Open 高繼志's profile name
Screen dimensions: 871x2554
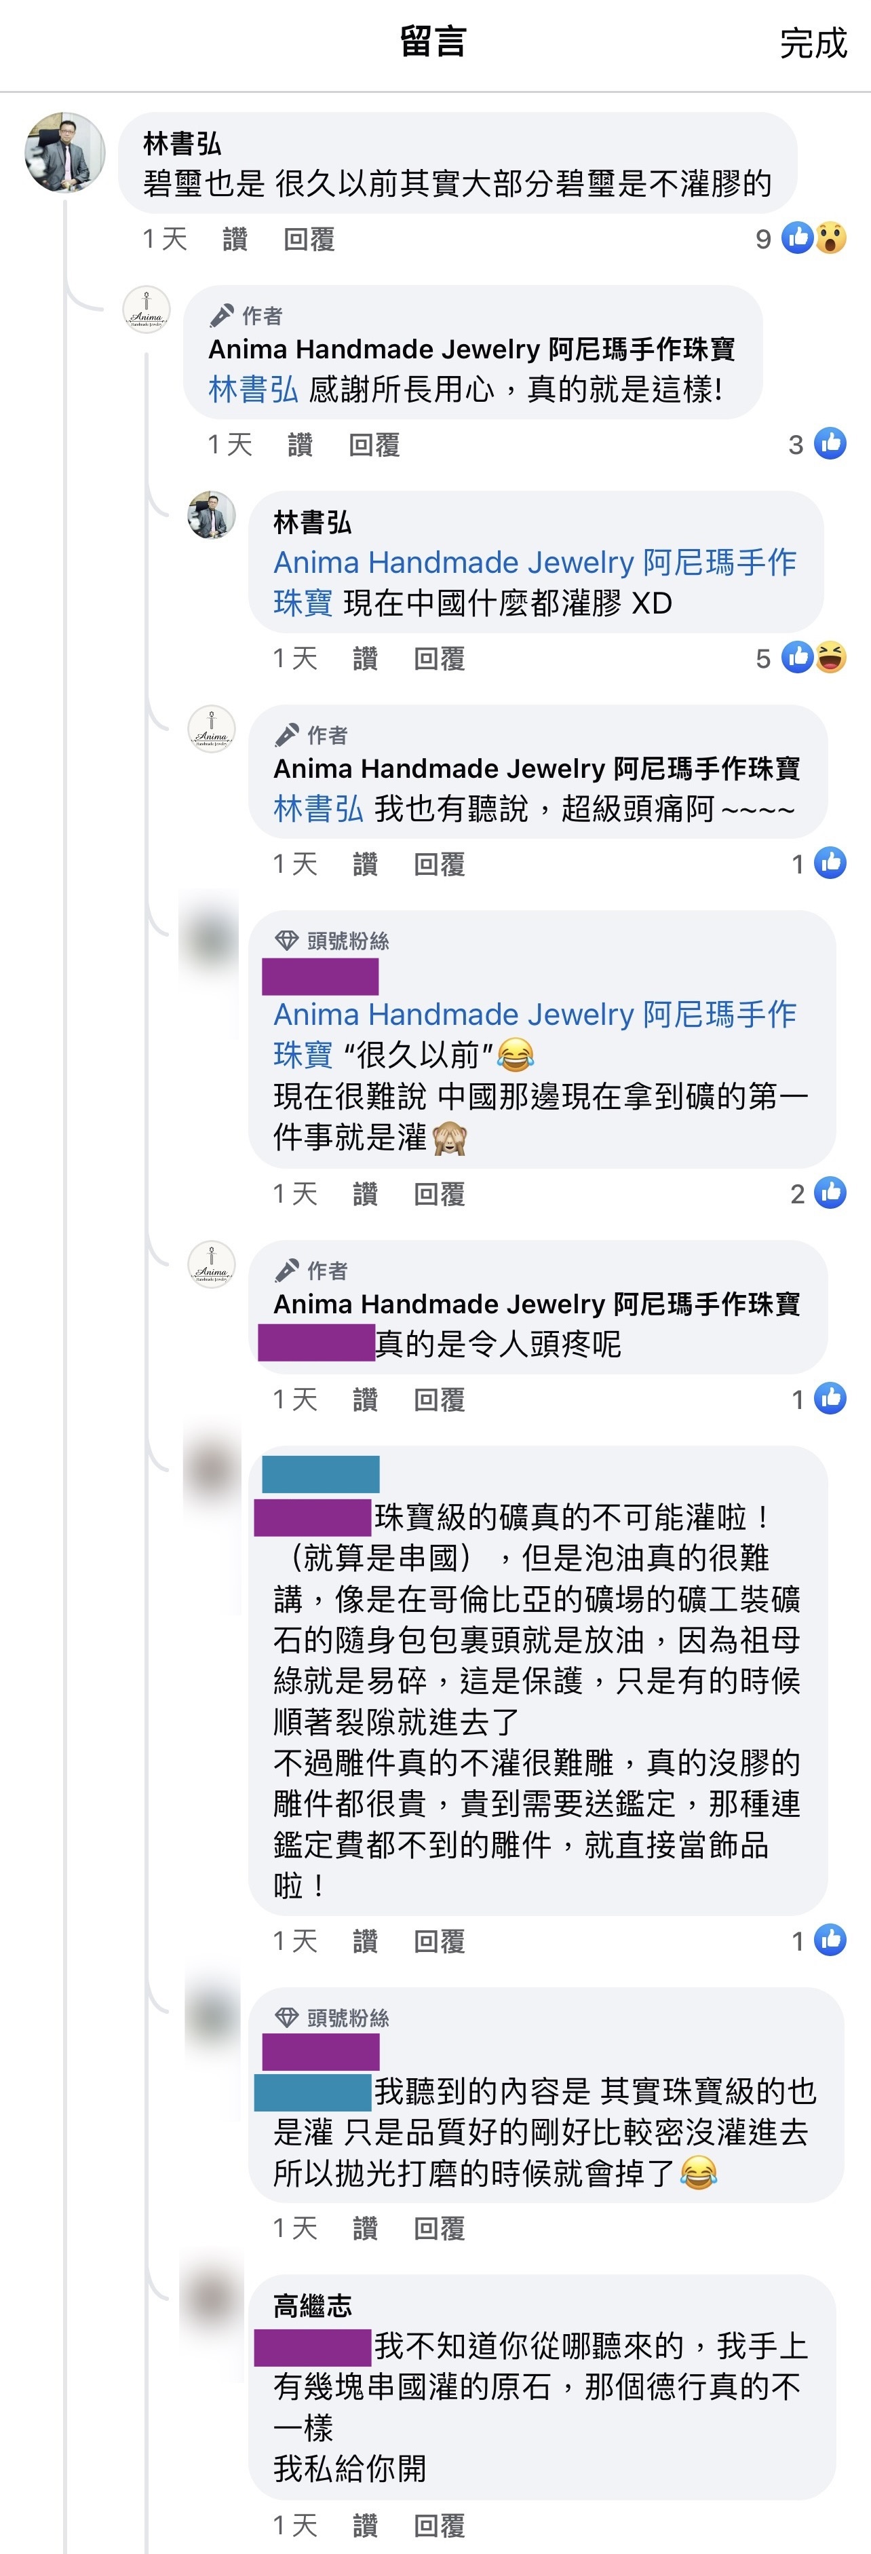tap(312, 2306)
